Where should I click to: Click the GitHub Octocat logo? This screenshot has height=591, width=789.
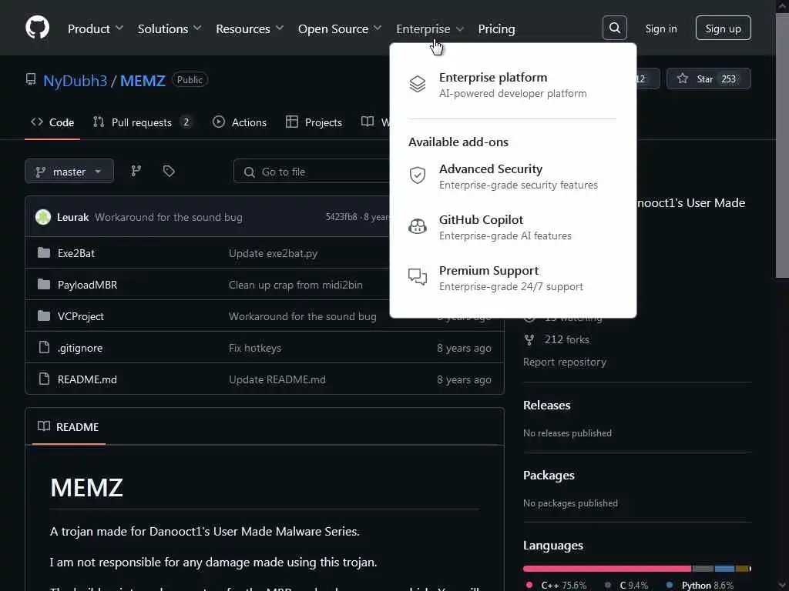(38, 28)
